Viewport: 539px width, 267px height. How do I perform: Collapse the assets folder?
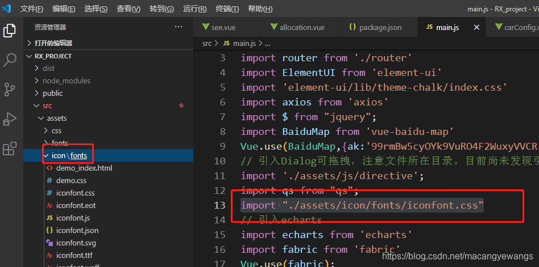pos(108,118)
